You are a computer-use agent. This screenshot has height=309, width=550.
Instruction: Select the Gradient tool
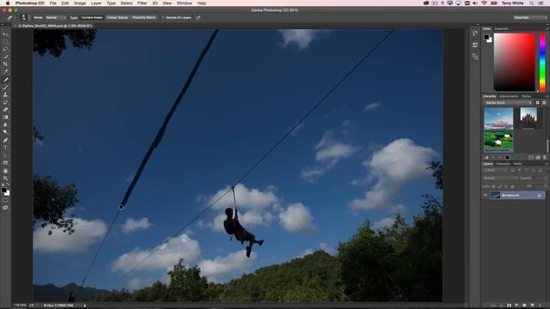[x=5, y=117]
